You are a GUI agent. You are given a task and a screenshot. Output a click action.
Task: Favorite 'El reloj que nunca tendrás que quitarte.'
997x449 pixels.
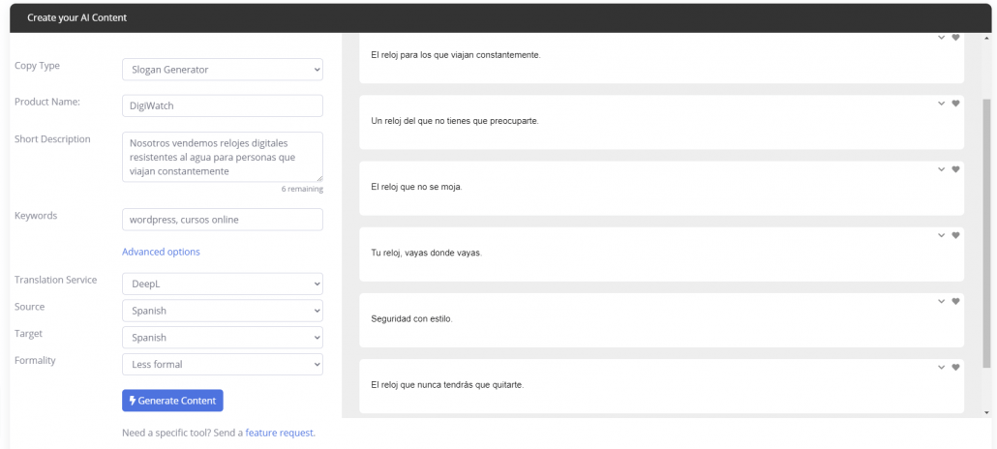955,367
